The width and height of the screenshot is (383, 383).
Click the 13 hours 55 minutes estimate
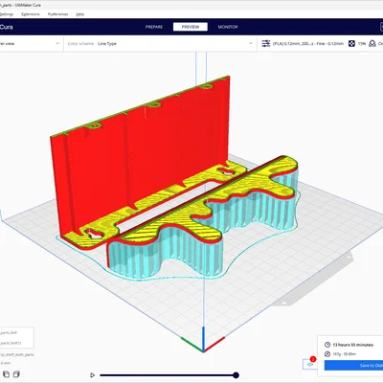pos(352,345)
